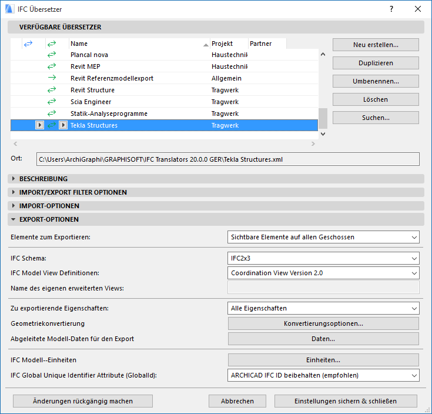
Task: Click the Partner column header
Action: click(267, 44)
